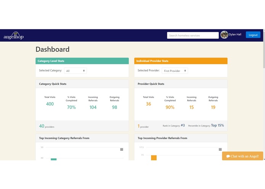
Task: Click the Category Quick Stats title
Action: 53,84
